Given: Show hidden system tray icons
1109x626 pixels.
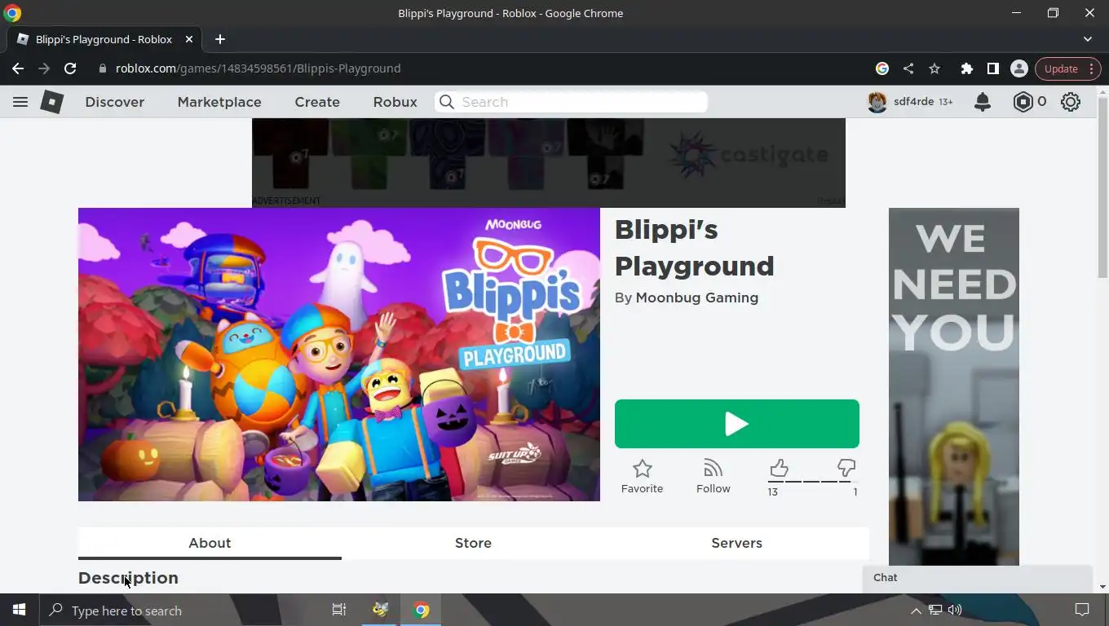Looking at the screenshot, I should point(916,611).
